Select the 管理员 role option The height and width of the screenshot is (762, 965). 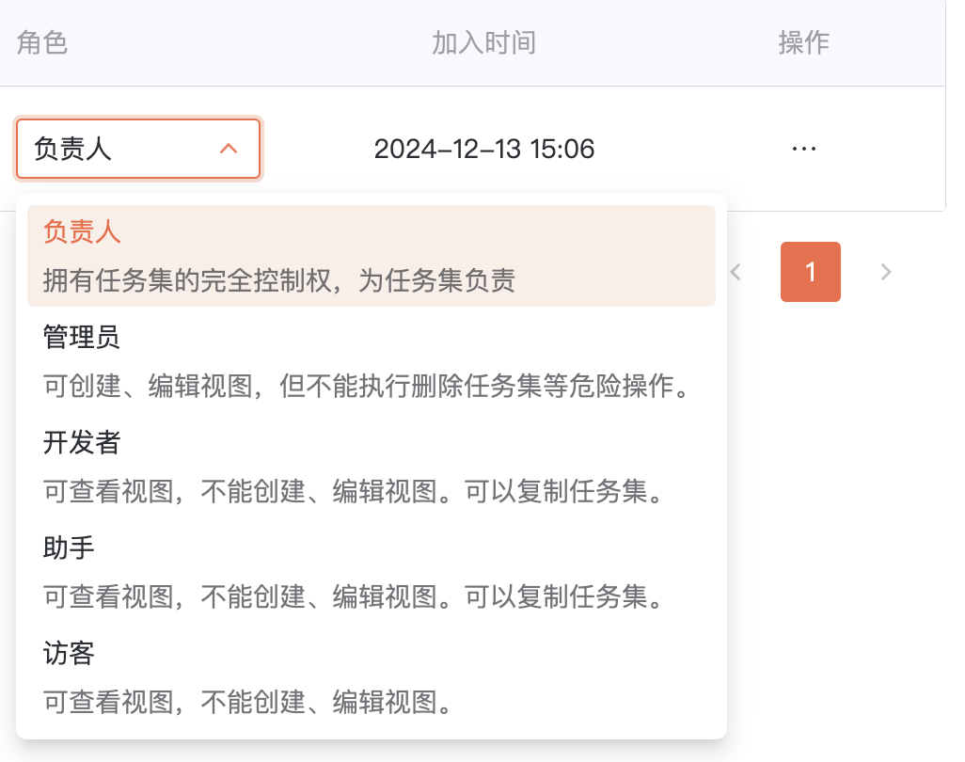pyautogui.click(x=82, y=337)
